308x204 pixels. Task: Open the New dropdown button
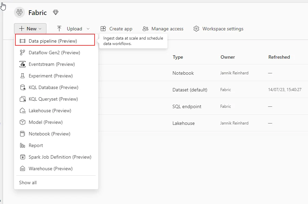tap(30, 29)
